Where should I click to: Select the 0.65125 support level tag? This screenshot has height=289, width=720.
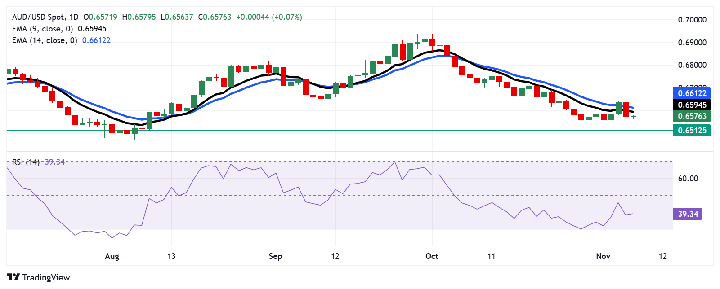click(x=691, y=131)
